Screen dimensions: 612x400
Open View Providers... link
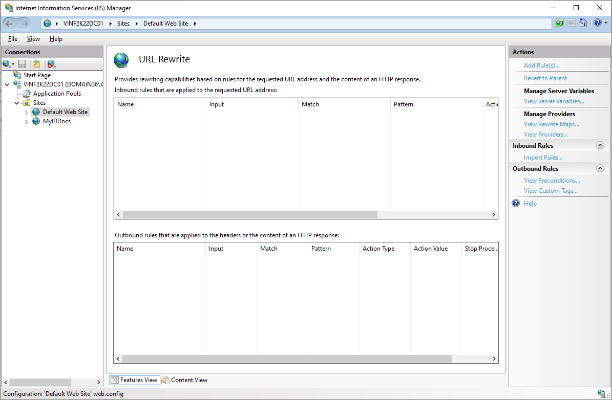point(545,135)
